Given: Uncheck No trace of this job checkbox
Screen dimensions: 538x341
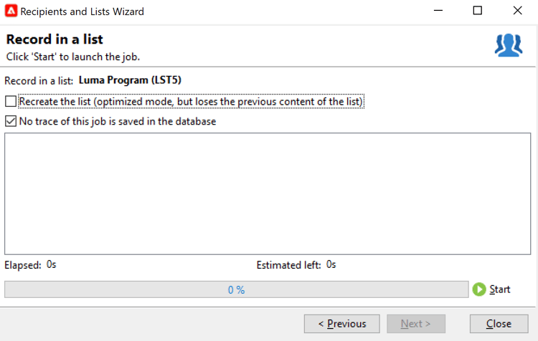Looking at the screenshot, I should [11, 121].
